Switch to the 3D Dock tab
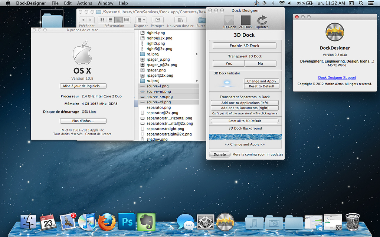380x237 pixels. (229, 22)
